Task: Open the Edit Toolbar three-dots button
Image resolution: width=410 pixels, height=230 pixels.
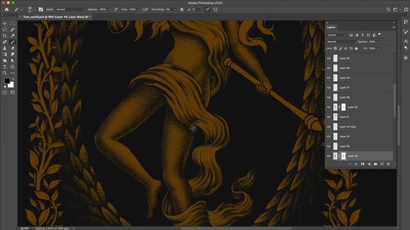Action: tap(13, 73)
